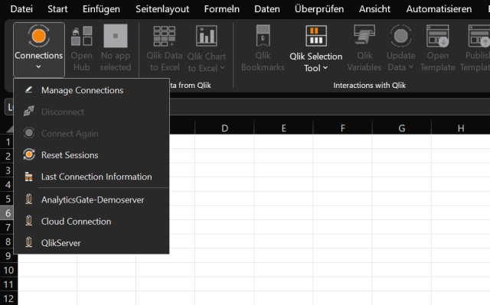Screen dimensions: 490x305
Task: Click the Name Box field
Action: click(x=9, y=107)
